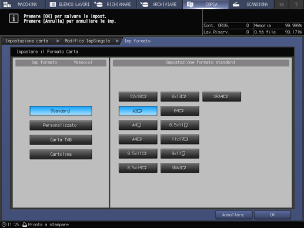Click the Lav.Riserv. counter
Viewport: 304px width, 228px height.
coord(226,32)
